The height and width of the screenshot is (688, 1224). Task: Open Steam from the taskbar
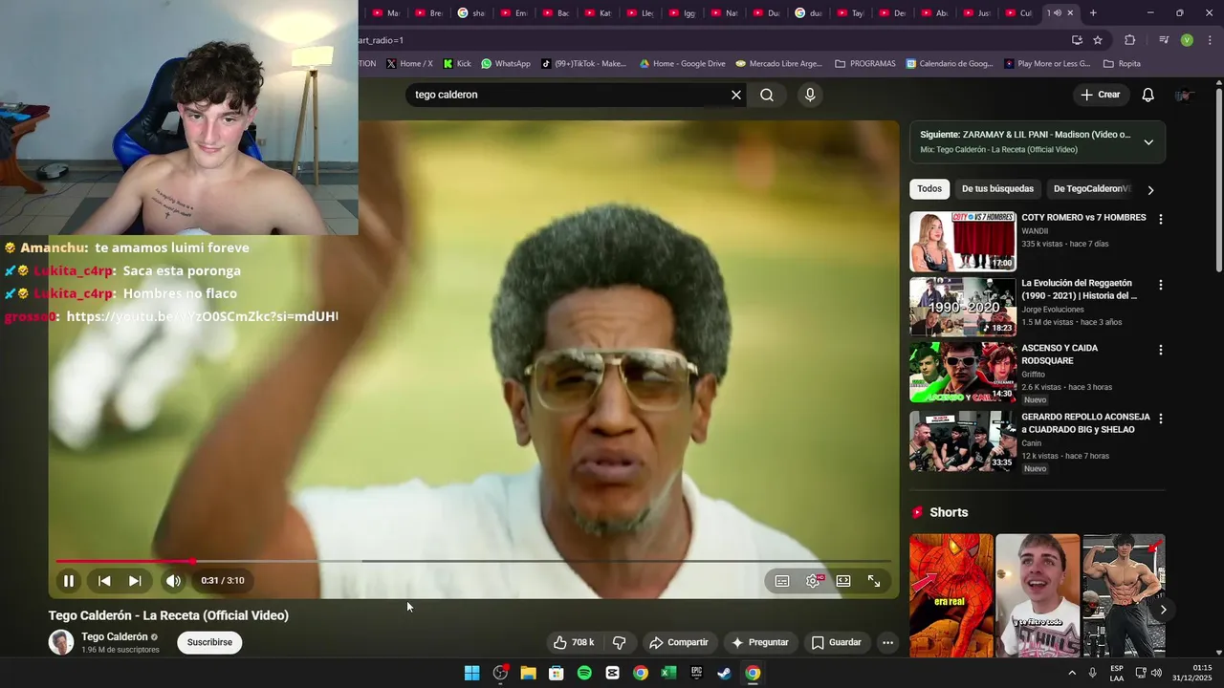[725, 673]
